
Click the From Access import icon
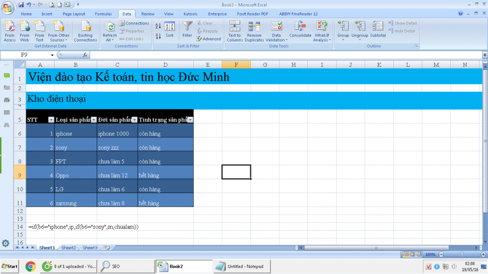click(10, 31)
